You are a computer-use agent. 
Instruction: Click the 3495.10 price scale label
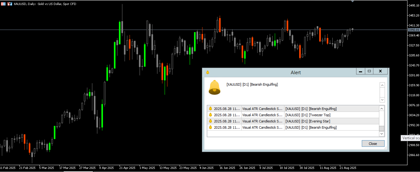414,5
